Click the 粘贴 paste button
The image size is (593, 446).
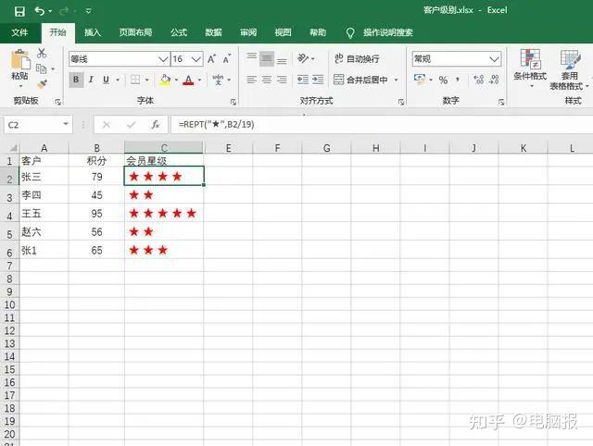click(x=19, y=65)
